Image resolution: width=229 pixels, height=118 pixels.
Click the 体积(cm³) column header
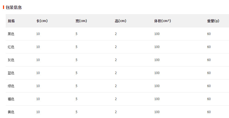click(162, 21)
